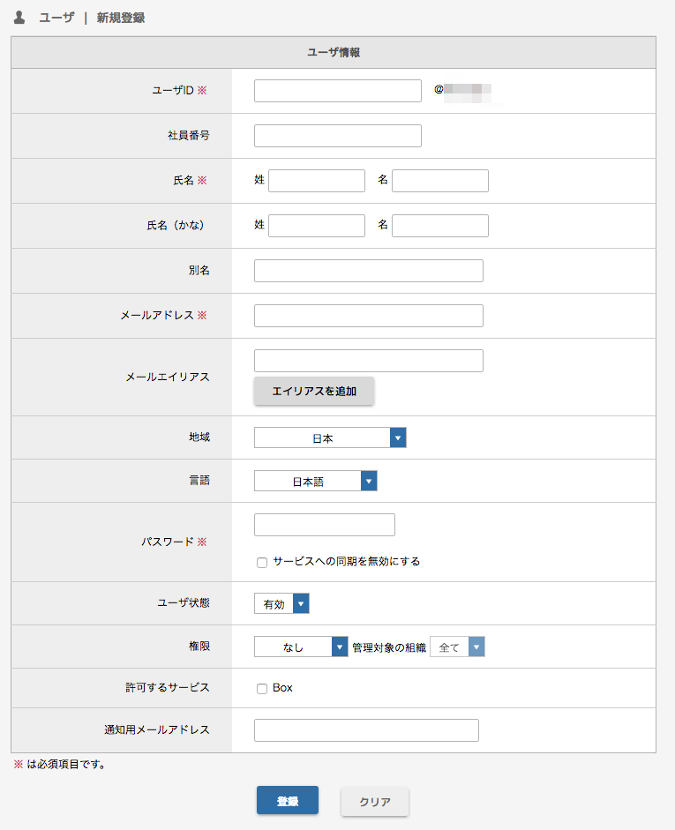675x830 pixels.
Task: Click the メールエイリアス input field
Action: [369, 361]
